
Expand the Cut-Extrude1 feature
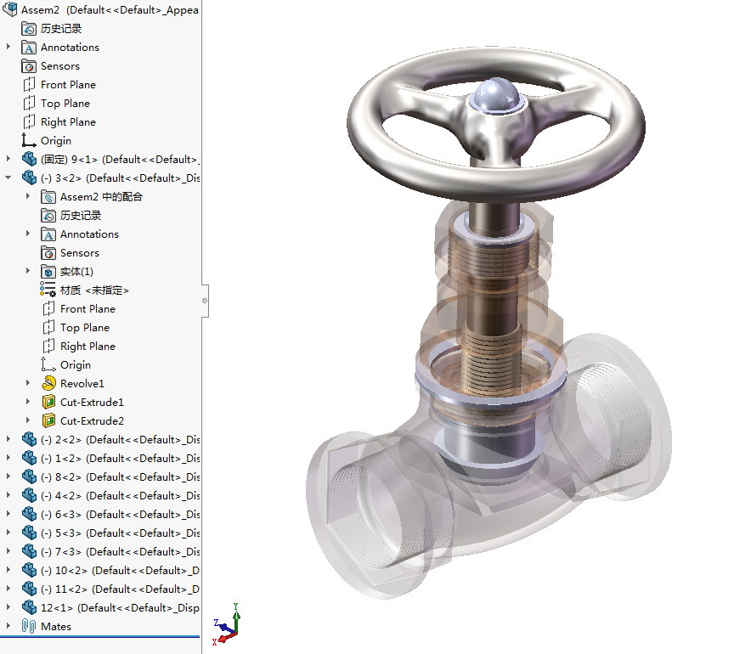pos(27,402)
